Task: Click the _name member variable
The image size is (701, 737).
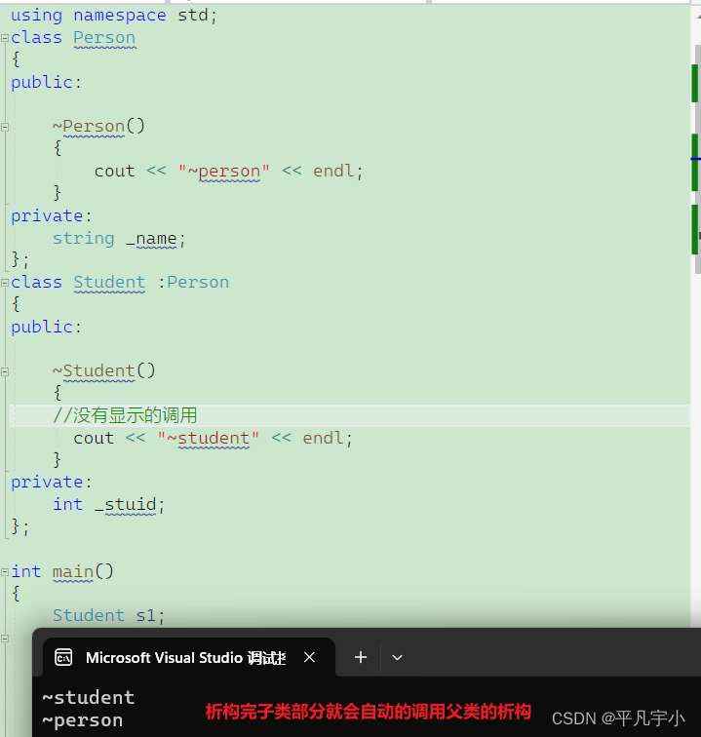Action: [151, 239]
